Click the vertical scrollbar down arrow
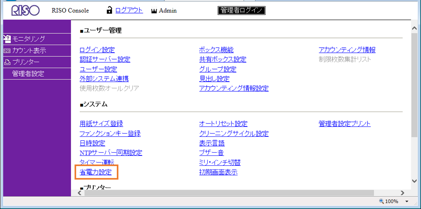 click(415, 181)
